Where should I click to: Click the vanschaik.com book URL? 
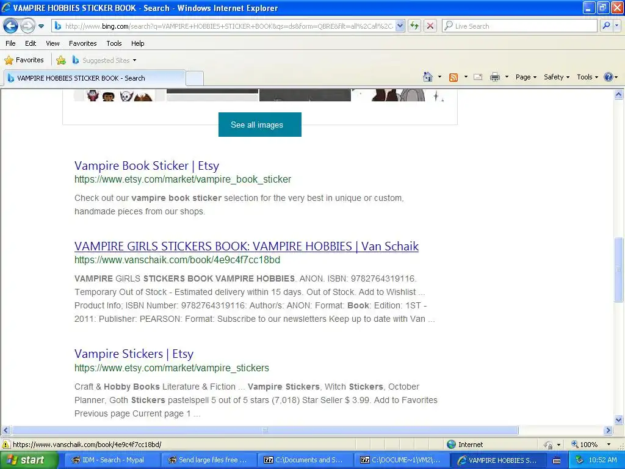[177, 260]
